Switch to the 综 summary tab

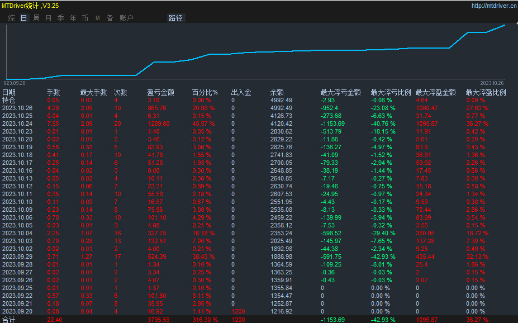[x=12, y=18]
